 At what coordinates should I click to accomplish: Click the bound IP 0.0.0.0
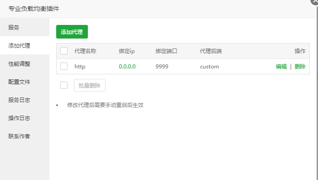(127, 67)
